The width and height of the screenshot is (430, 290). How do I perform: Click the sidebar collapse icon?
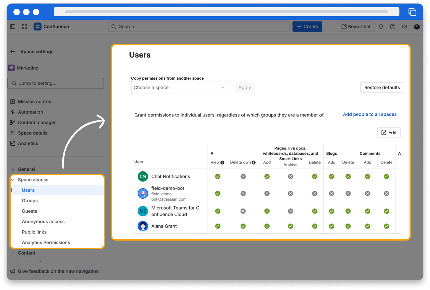click(13, 27)
